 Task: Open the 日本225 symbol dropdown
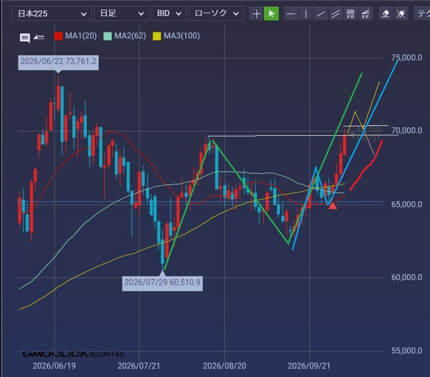pos(51,13)
